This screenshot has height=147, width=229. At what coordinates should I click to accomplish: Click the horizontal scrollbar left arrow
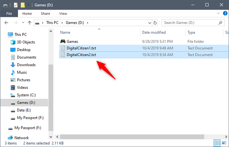pos(57,137)
